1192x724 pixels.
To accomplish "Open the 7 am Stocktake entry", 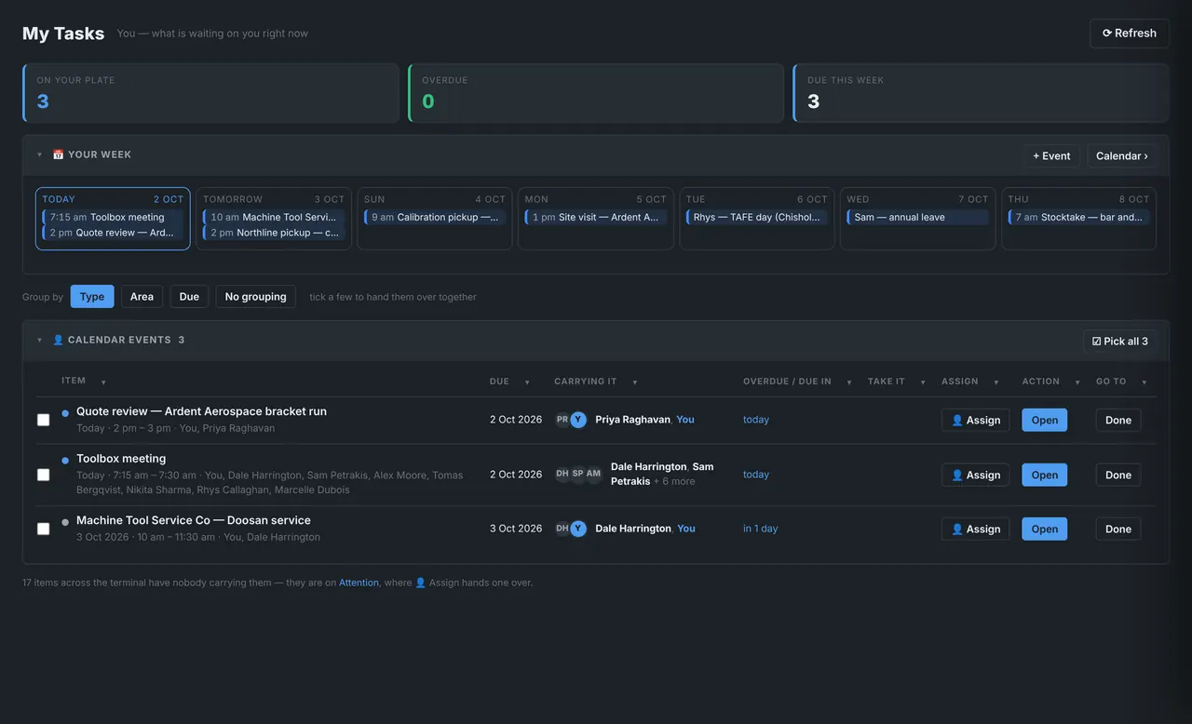I will [x=1078, y=217].
